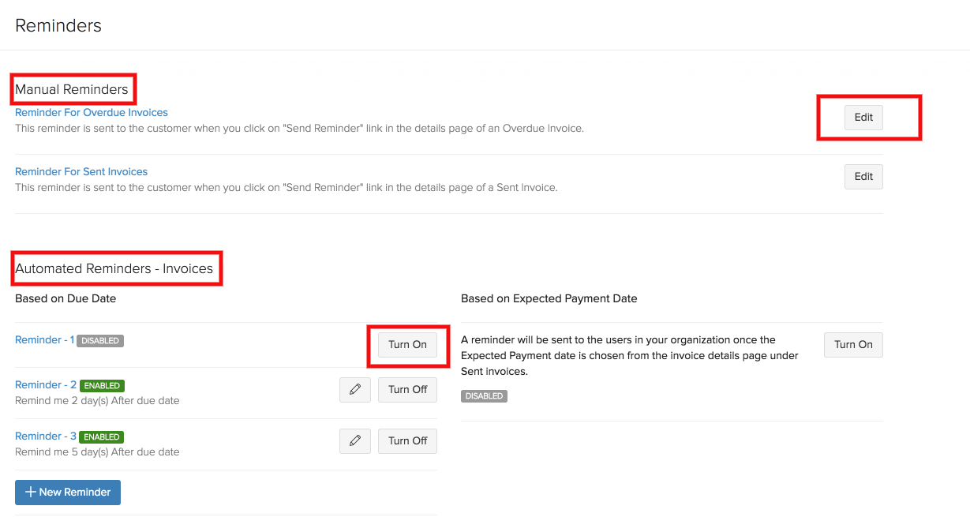This screenshot has width=970, height=517.
Task: Enable the Expected Payment Date reminder
Action: (852, 345)
